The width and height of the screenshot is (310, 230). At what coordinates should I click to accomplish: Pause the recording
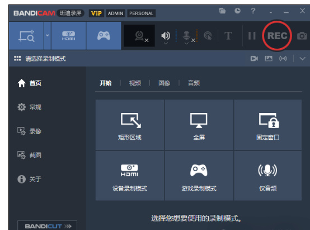point(252,36)
